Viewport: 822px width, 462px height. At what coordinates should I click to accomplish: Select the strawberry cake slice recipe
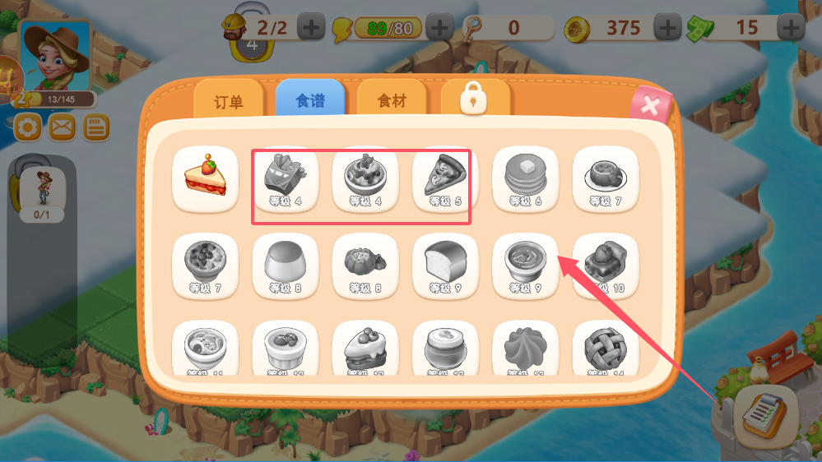point(206,179)
